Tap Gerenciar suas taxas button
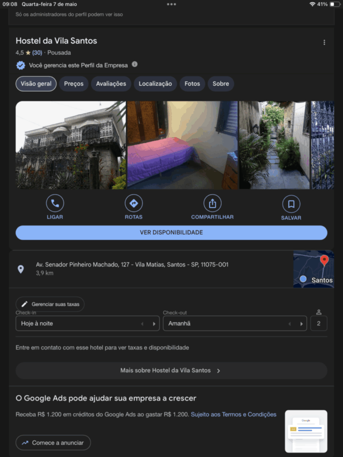Image resolution: width=343 pixels, height=457 pixels. (x=50, y=304)
